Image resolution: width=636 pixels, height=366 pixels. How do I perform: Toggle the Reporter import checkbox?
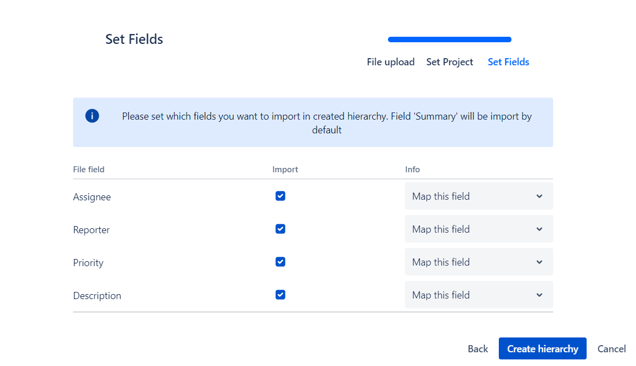pos(280,229)
